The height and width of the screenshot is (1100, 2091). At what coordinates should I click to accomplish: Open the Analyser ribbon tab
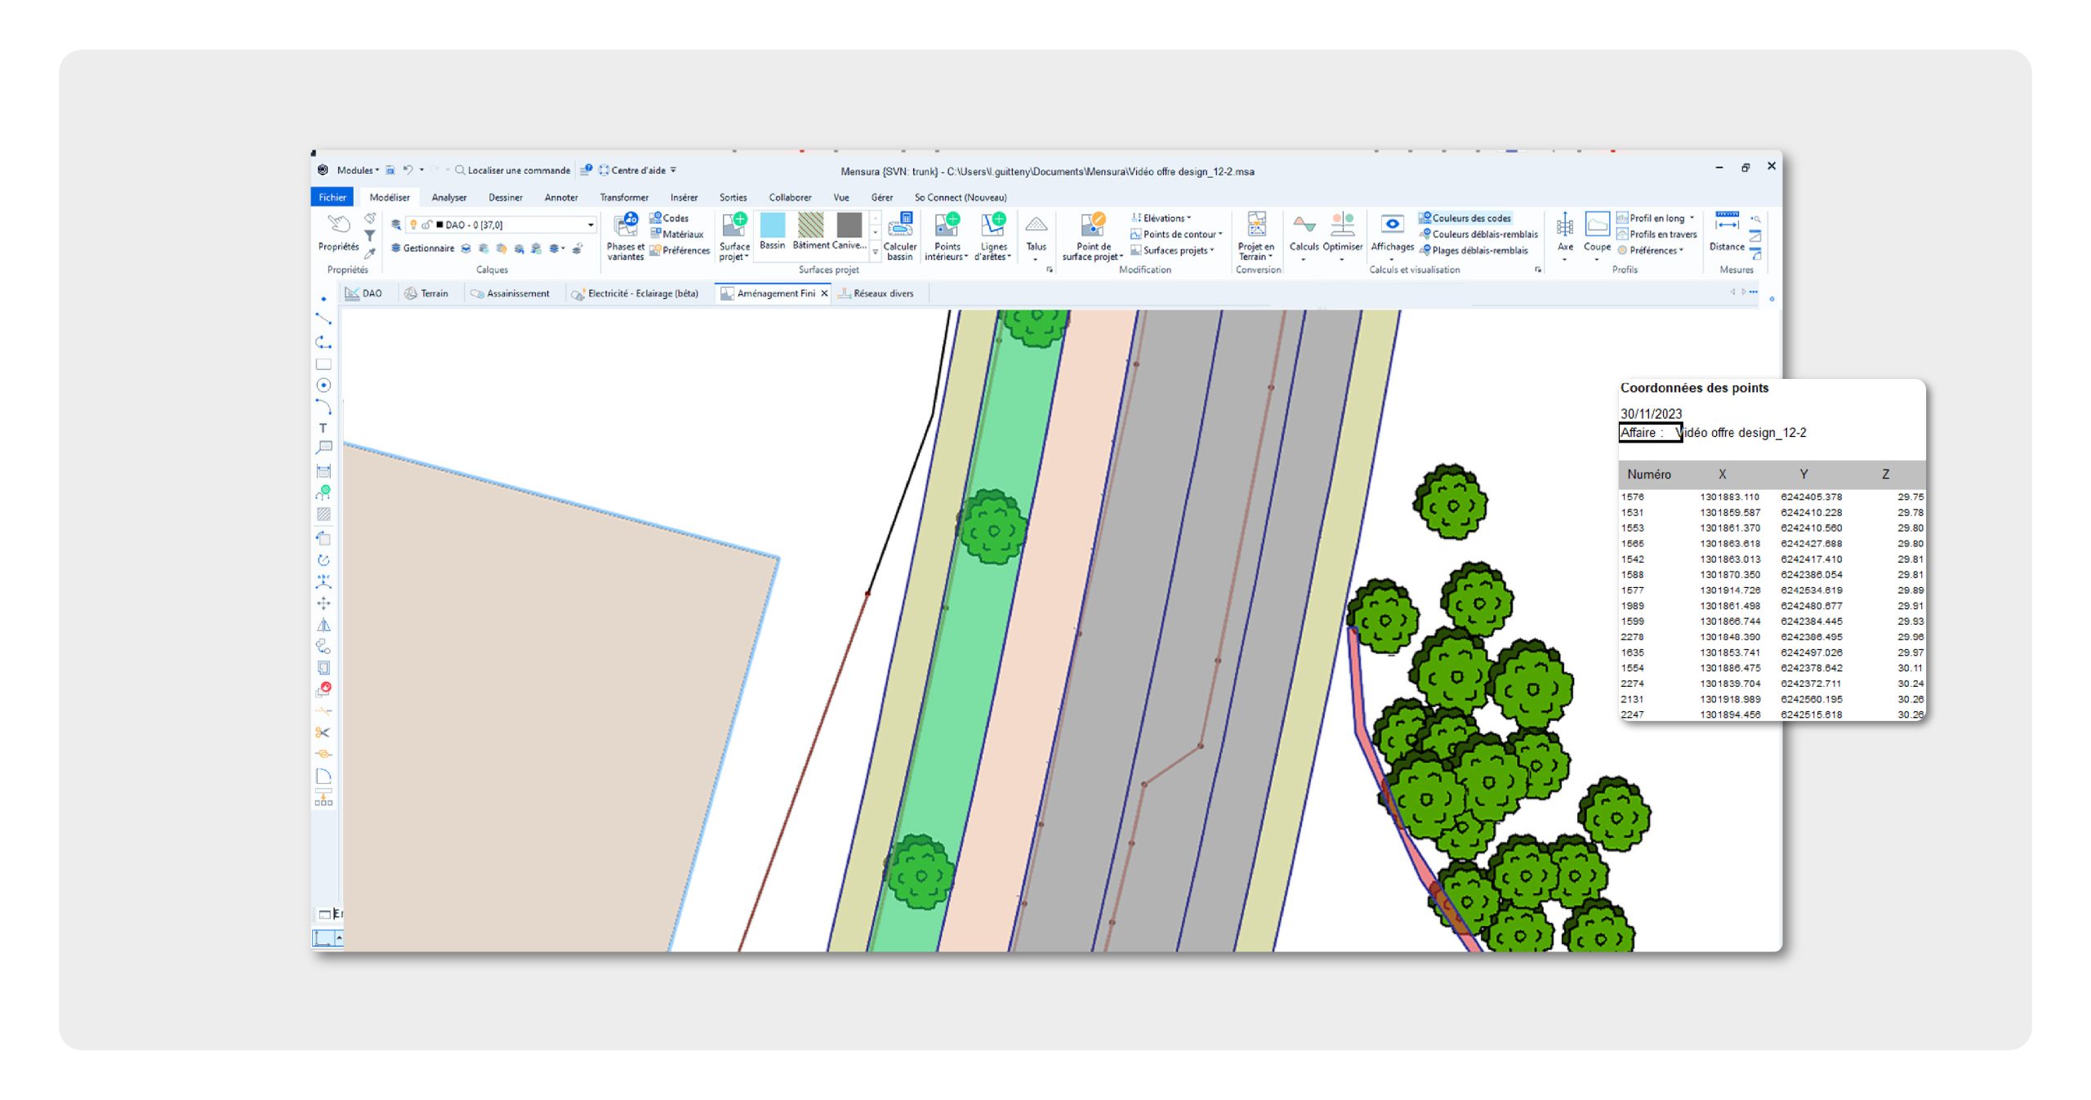click(448, 198)
